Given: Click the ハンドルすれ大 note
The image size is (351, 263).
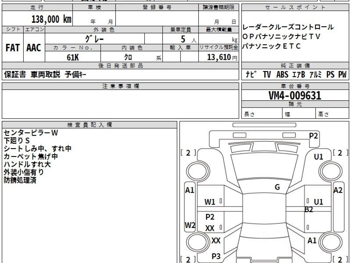Looking at the screenshot, I should [x=27, y=164].
